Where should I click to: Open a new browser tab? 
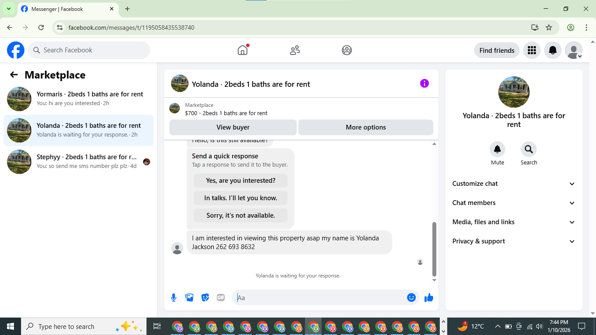click(x=127, y=9)
